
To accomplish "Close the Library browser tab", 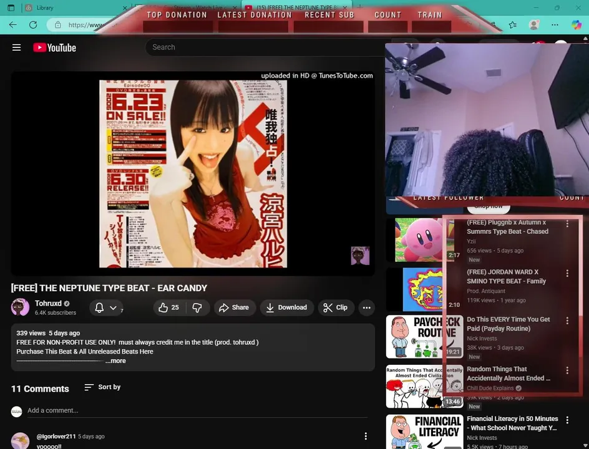I will [x=125, y=7].
